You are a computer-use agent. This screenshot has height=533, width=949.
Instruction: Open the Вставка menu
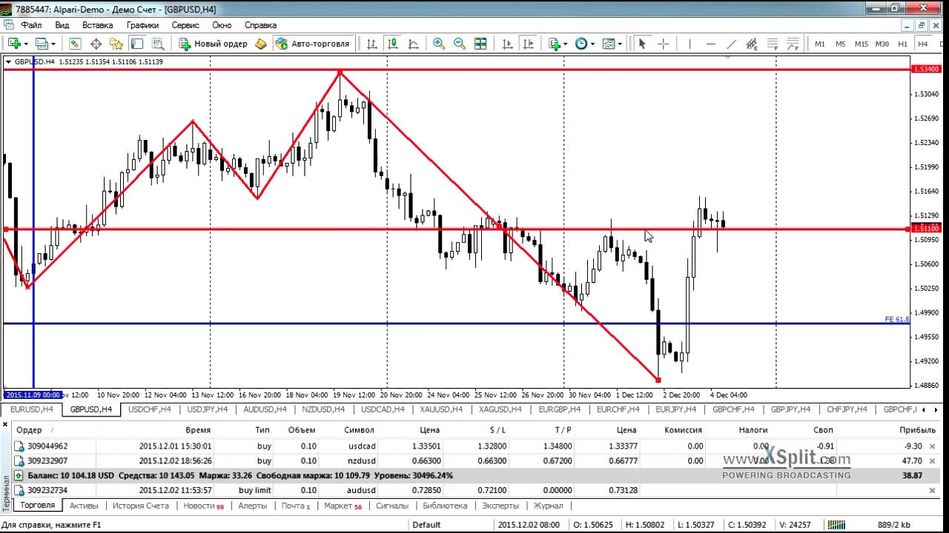click(98, 25)
